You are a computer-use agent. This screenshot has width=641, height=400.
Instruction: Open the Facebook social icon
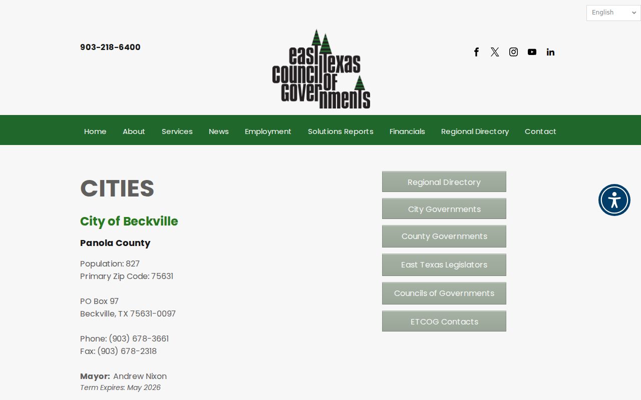pyautogui.click(x=476, y=52)
